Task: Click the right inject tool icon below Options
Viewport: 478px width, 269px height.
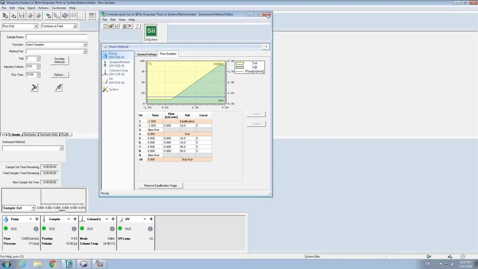Action: pos(59,87)
